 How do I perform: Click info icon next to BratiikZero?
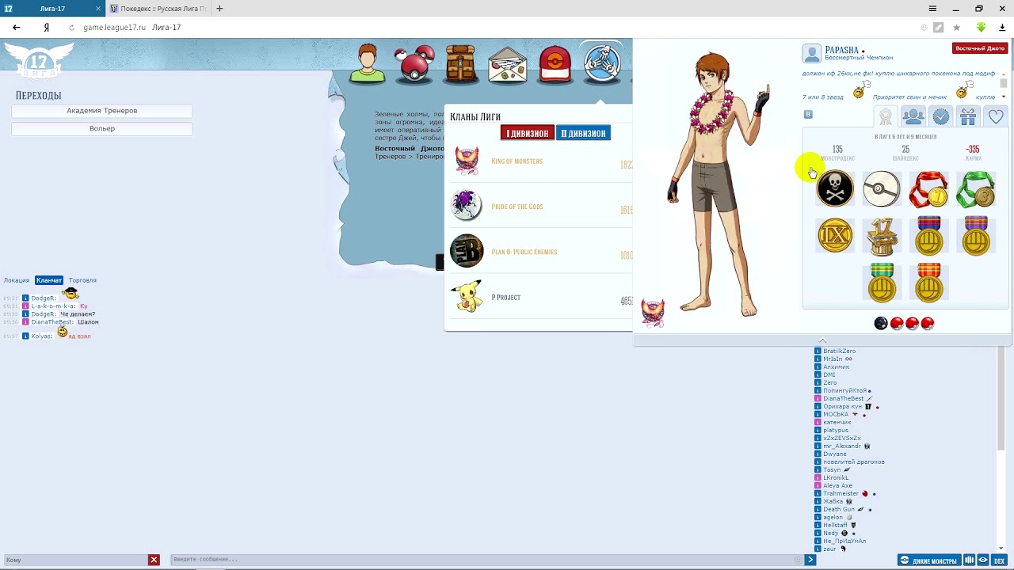pos(818,351)
